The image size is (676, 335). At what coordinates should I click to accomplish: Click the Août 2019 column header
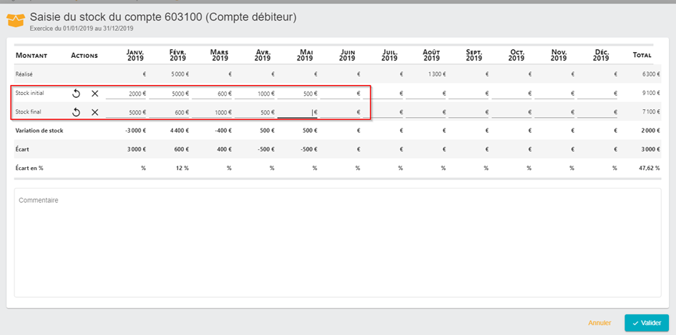point(431,55)
